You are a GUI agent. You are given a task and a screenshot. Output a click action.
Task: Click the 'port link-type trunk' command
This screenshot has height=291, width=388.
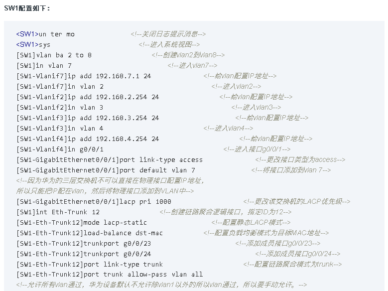coord(123,264)
